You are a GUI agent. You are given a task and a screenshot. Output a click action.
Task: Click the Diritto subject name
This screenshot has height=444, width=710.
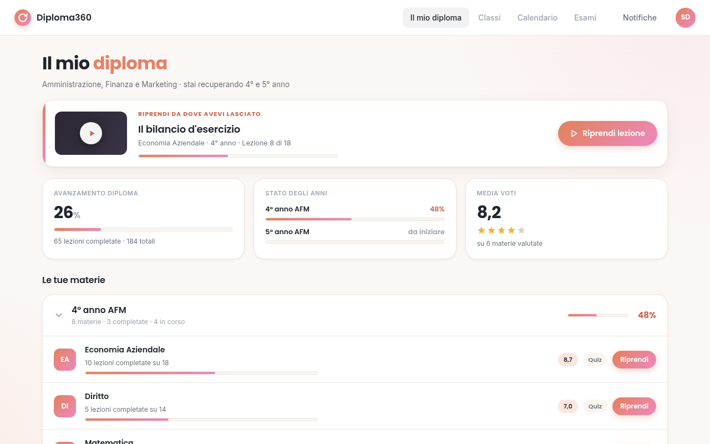click(x=97, y=396)
